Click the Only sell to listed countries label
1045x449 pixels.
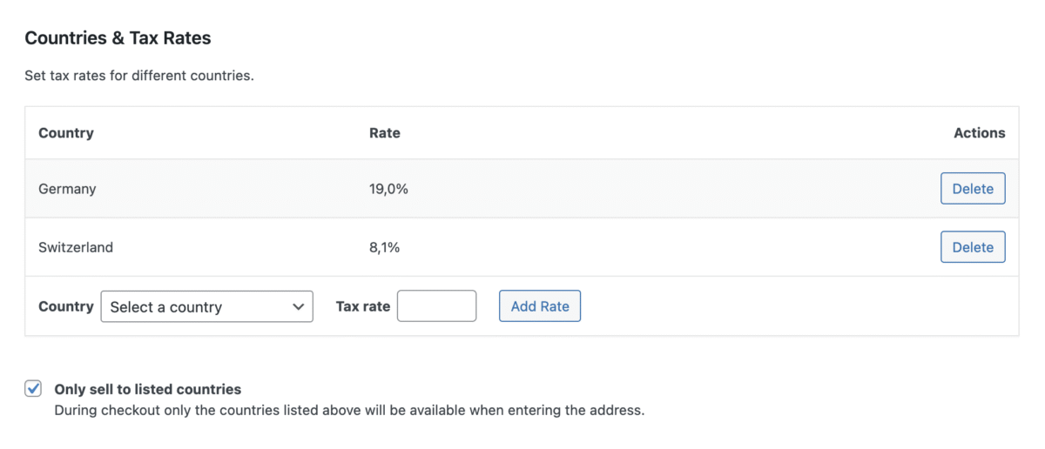click(x=147, y=390)
